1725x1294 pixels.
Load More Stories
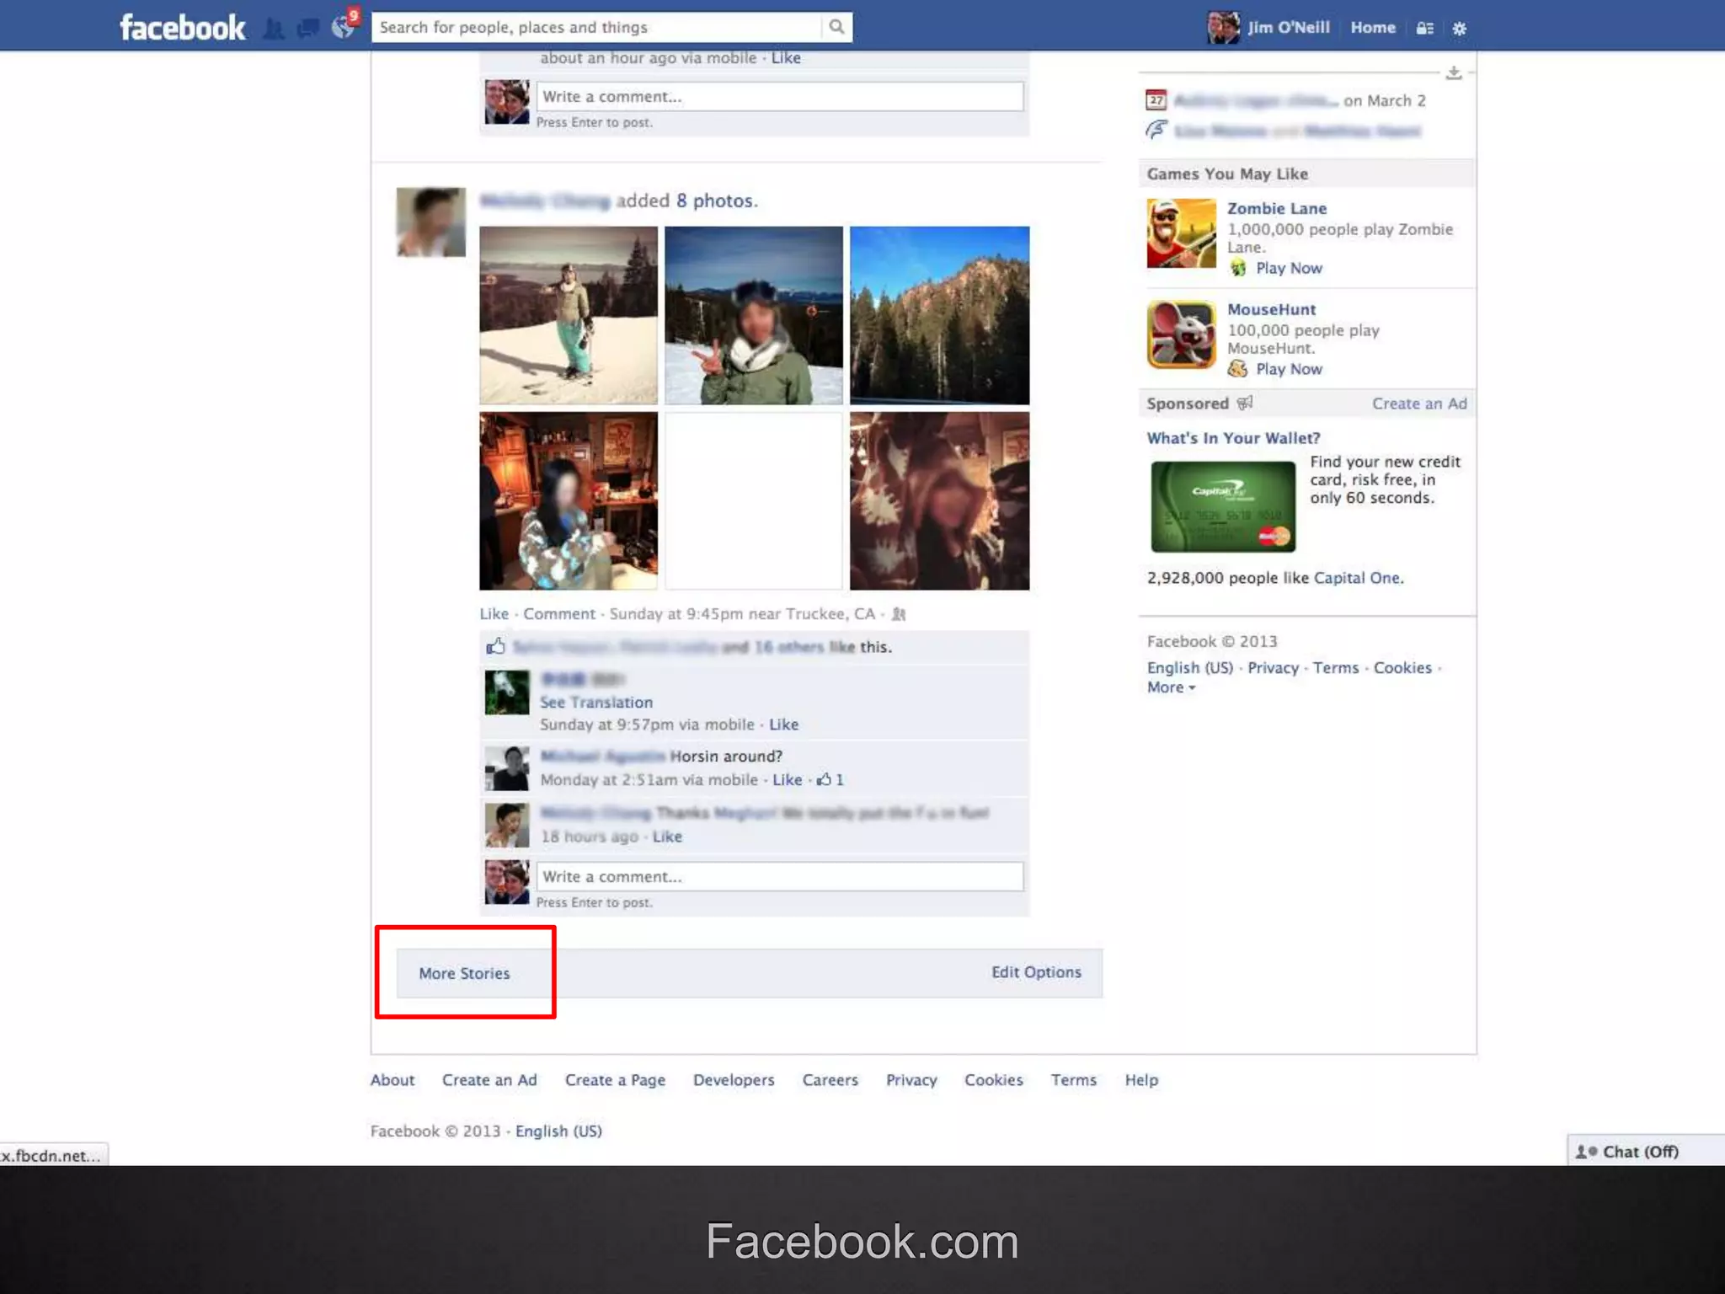[464, 973]
